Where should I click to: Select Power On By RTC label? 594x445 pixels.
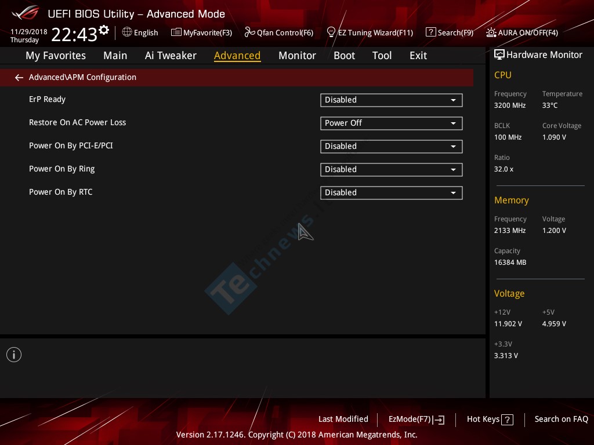click(x=60, y=192)
